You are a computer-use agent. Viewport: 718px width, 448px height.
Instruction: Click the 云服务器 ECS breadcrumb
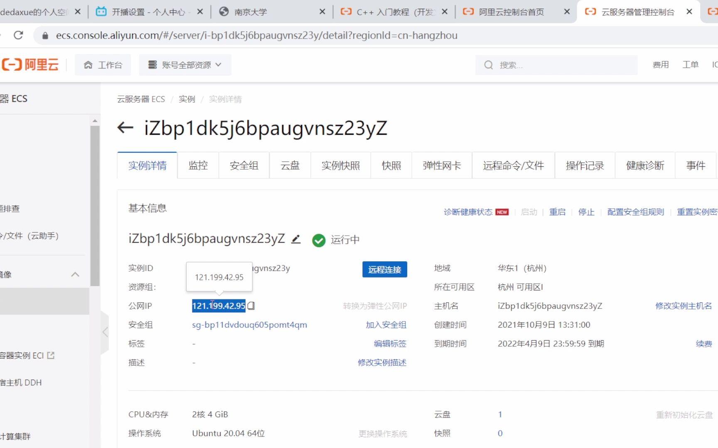click(141, 99)
